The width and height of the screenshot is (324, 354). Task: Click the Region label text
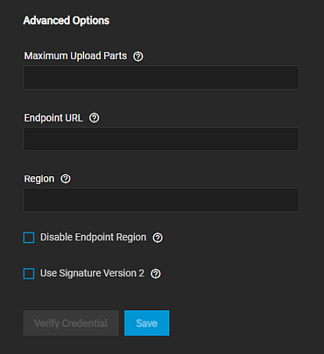coord(39,179)
